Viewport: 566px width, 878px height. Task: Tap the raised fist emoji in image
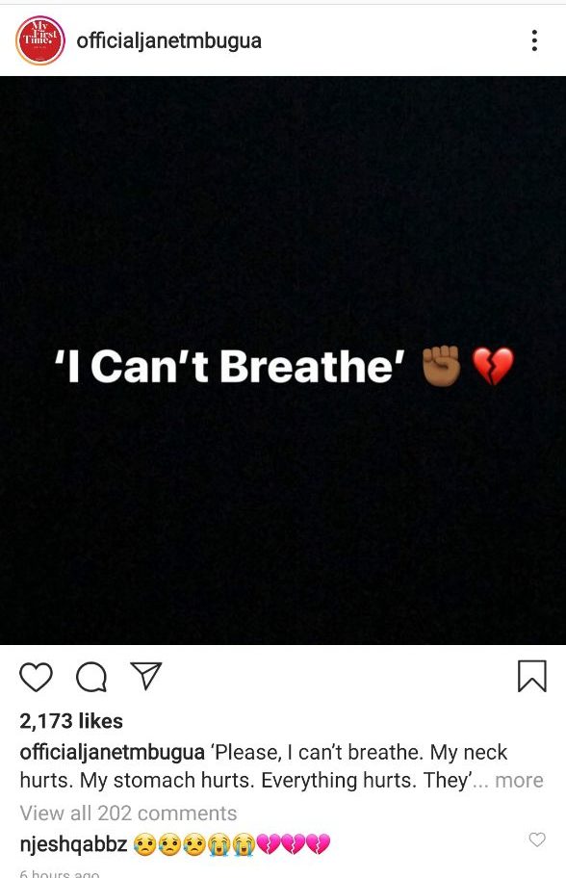point(441,366)
